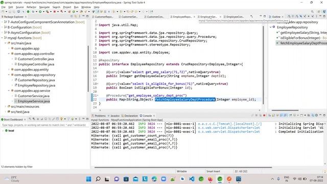Terminate the running app with the red Console stop button
Screen dimensions: 327x184
[264, 116]
